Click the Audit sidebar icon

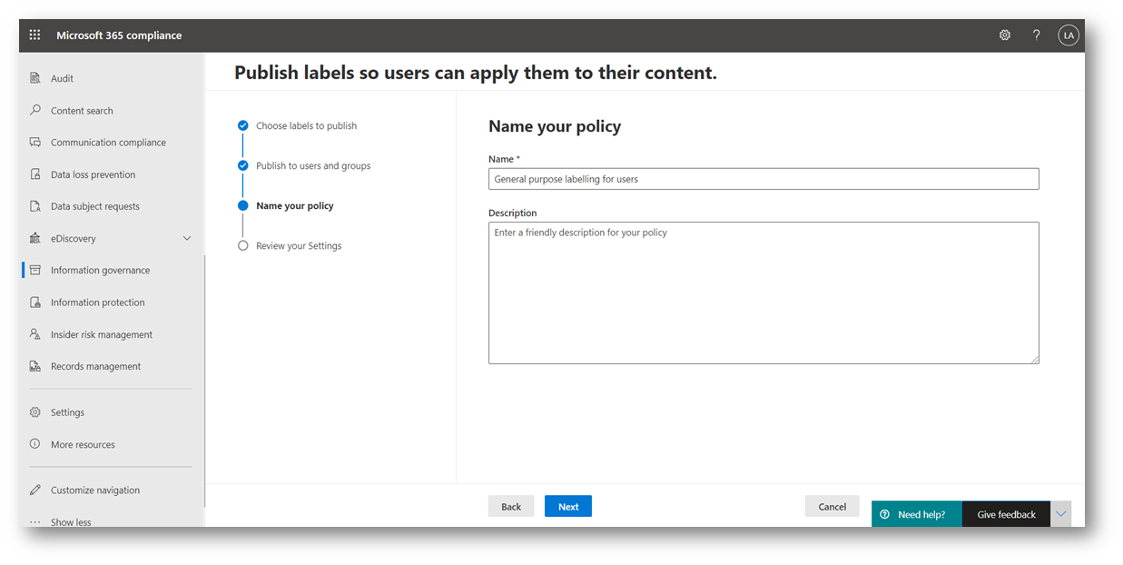tap(35, 78)
